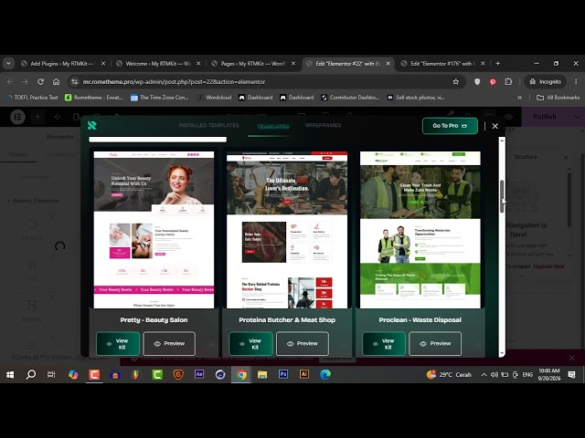Click the scrollbar up arrow in template library
The image size is (585, 438).
(502, 141)
